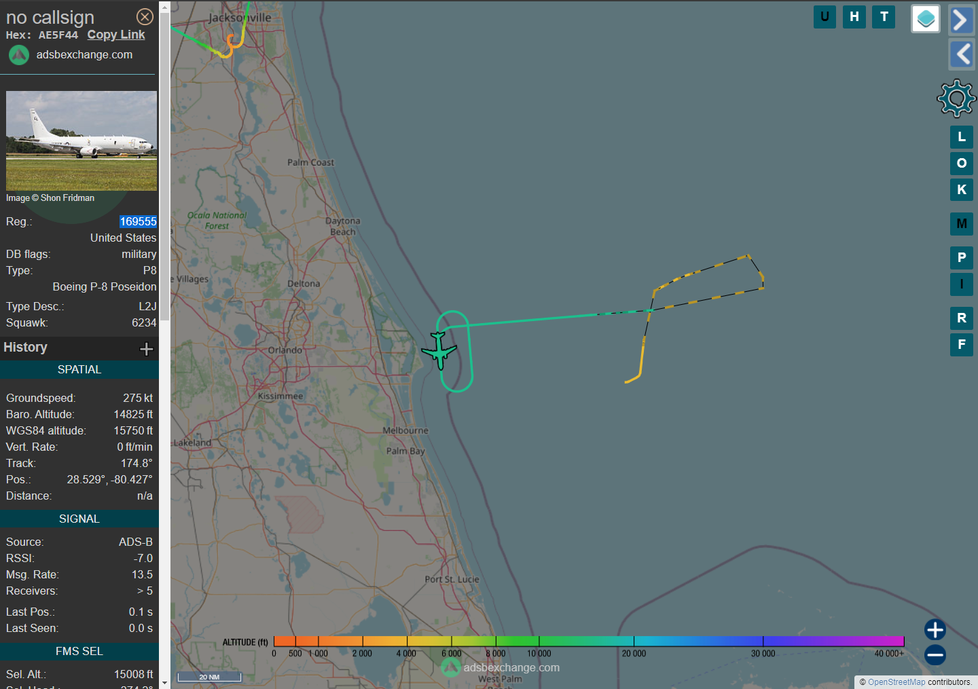Click the 20 NM map scale bar

pyautogui.click(x=209, y=677)
